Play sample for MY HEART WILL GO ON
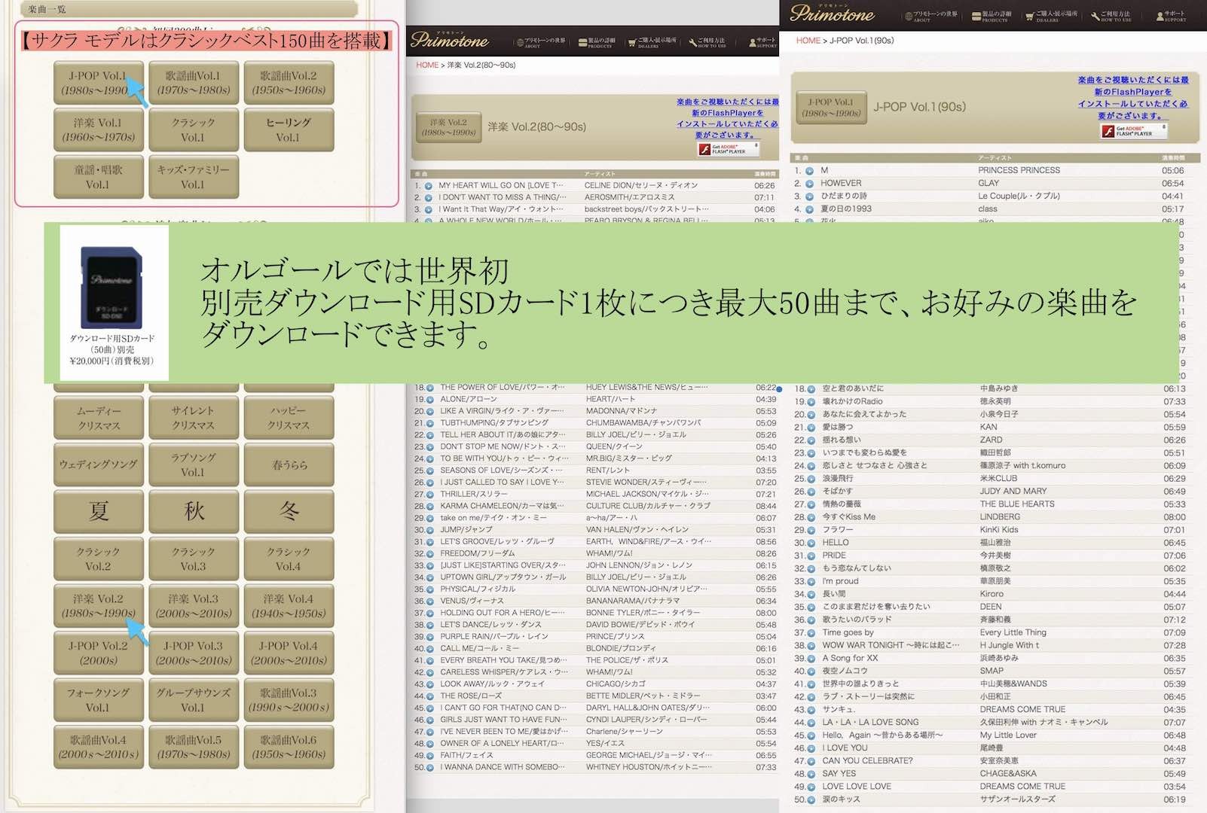Screen dimensions: 1207x813 click(429, 186)
